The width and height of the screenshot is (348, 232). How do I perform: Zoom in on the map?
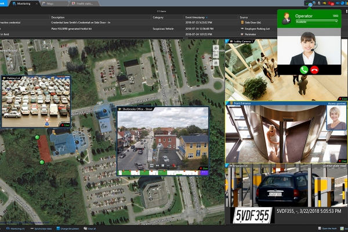click(216, 48)
